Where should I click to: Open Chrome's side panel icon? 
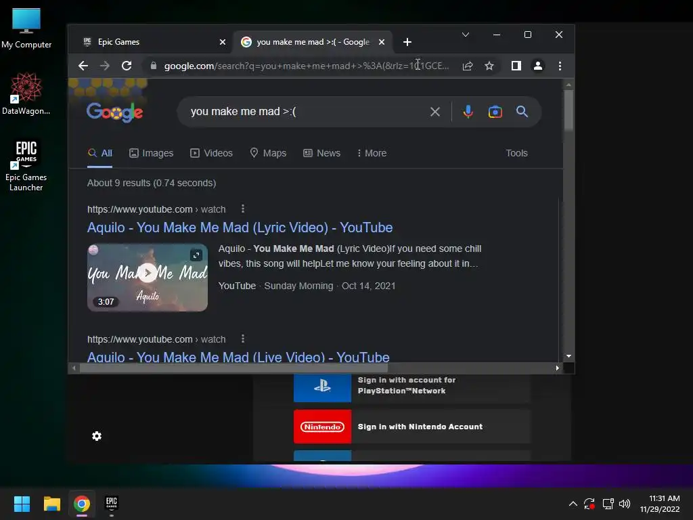click(516, 66)
